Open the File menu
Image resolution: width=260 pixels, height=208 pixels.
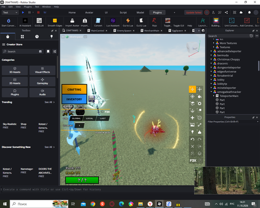click(4, 7)
